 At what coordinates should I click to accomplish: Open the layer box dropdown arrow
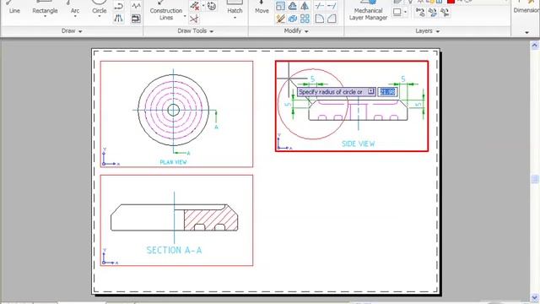(405, 13)
